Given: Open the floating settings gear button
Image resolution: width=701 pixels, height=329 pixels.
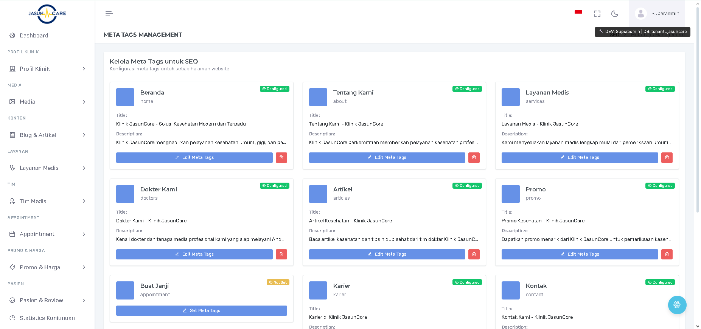Looking at the screenshot, I should click(x=677, y=305).
